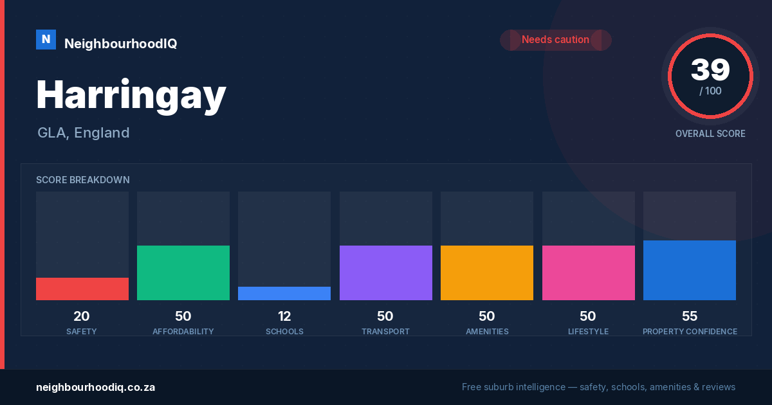The image size is (772, 405).
Task: Click the Safety score label
Action: pyautogui.click(x=82, y=332)
